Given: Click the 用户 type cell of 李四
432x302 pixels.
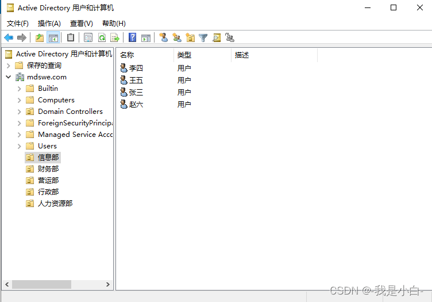Looking at the screenshot, I should 184,68.
